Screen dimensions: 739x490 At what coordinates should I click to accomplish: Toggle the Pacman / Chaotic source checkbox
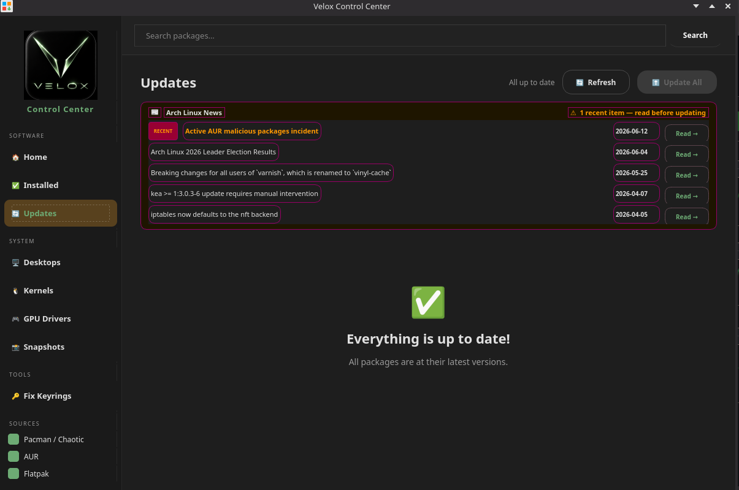click(13, 439)
